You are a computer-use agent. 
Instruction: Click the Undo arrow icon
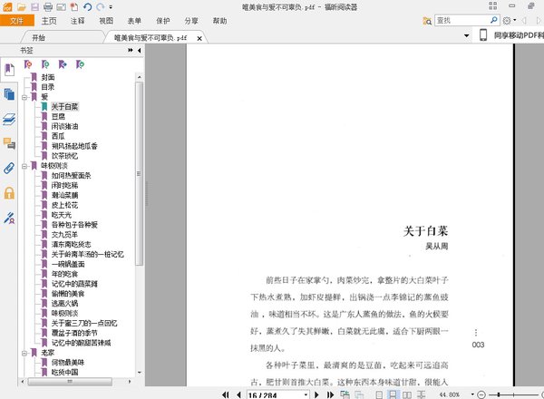tap(87, 6)
